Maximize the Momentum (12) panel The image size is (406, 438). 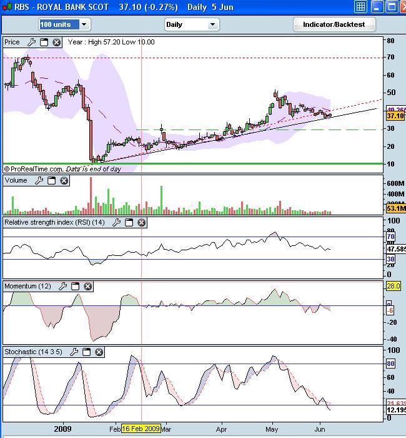click(76, 287)
